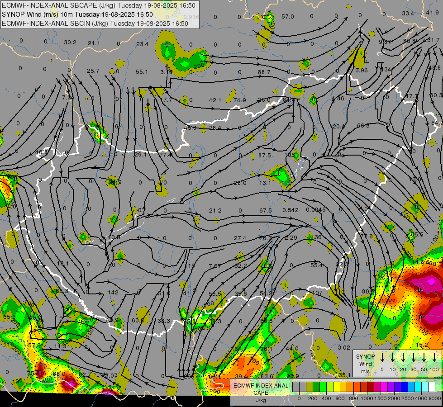443x407 pixels.
Task: Click the map value 4.86
Action: (x=338, y=99)
